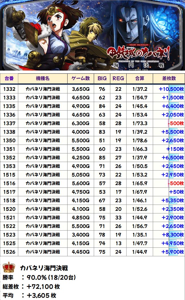
Task: Click the 1/73.3 combined rate
Action: [x=140, y=123]
